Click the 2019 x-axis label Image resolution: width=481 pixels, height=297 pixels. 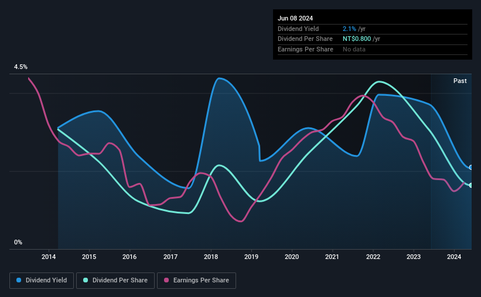(251, 257)
